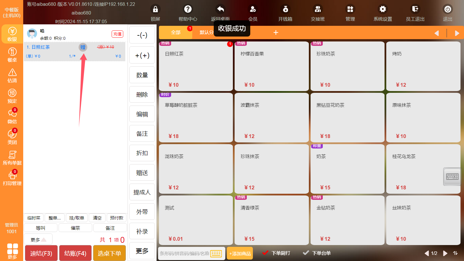Go to next product page arrow
464x261 pixels.
pyautogui.click(x=445, y=253)
